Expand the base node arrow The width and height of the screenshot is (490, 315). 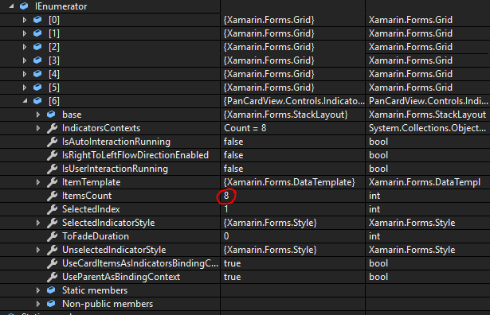[x=37, y=115]
